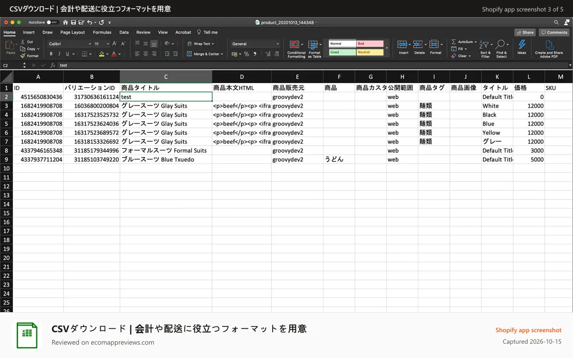This screenshot has height=358, width=573.
Task: Click the Decrease font size icon
Action: click(x=123, y=43)
